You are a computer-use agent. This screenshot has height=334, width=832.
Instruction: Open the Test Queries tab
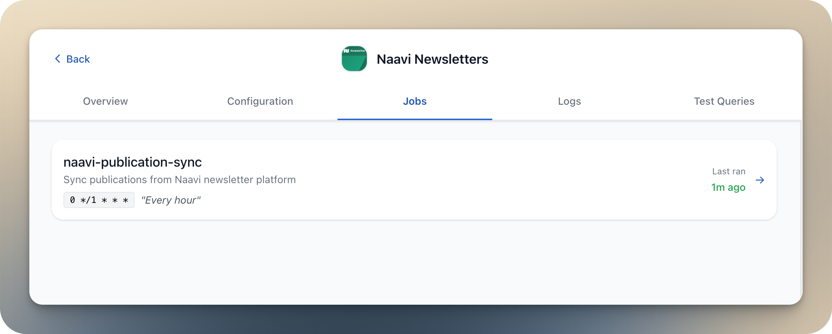(x=724, y=101)
